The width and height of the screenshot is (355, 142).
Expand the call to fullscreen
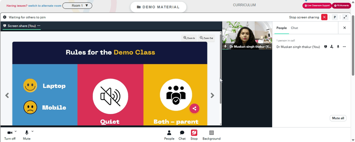pos(345,17)
